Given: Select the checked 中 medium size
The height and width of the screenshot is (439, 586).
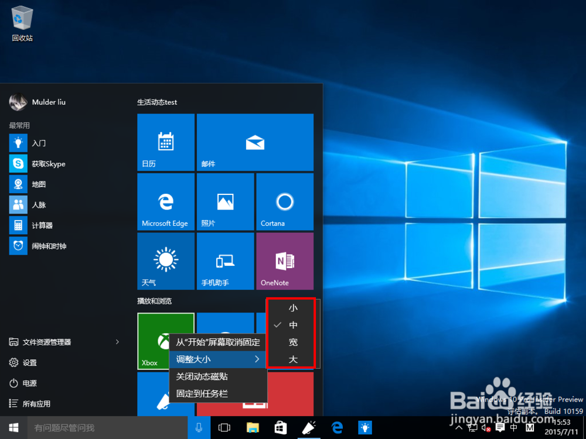Looking at the screenshot, I should click(x=293, y=325).
